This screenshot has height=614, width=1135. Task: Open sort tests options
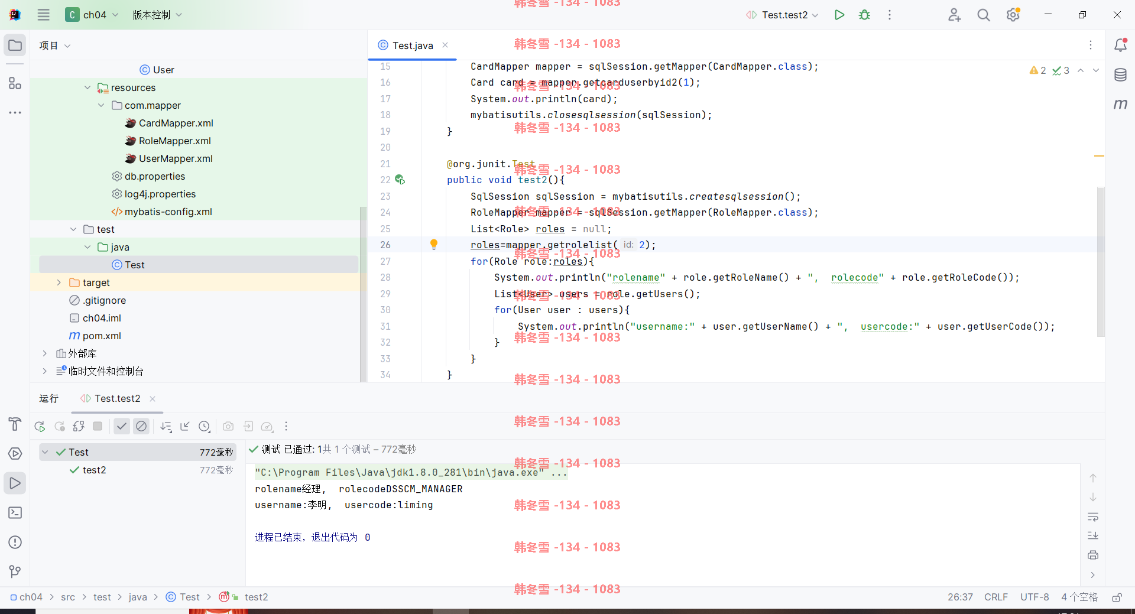[x=166, y=426]
